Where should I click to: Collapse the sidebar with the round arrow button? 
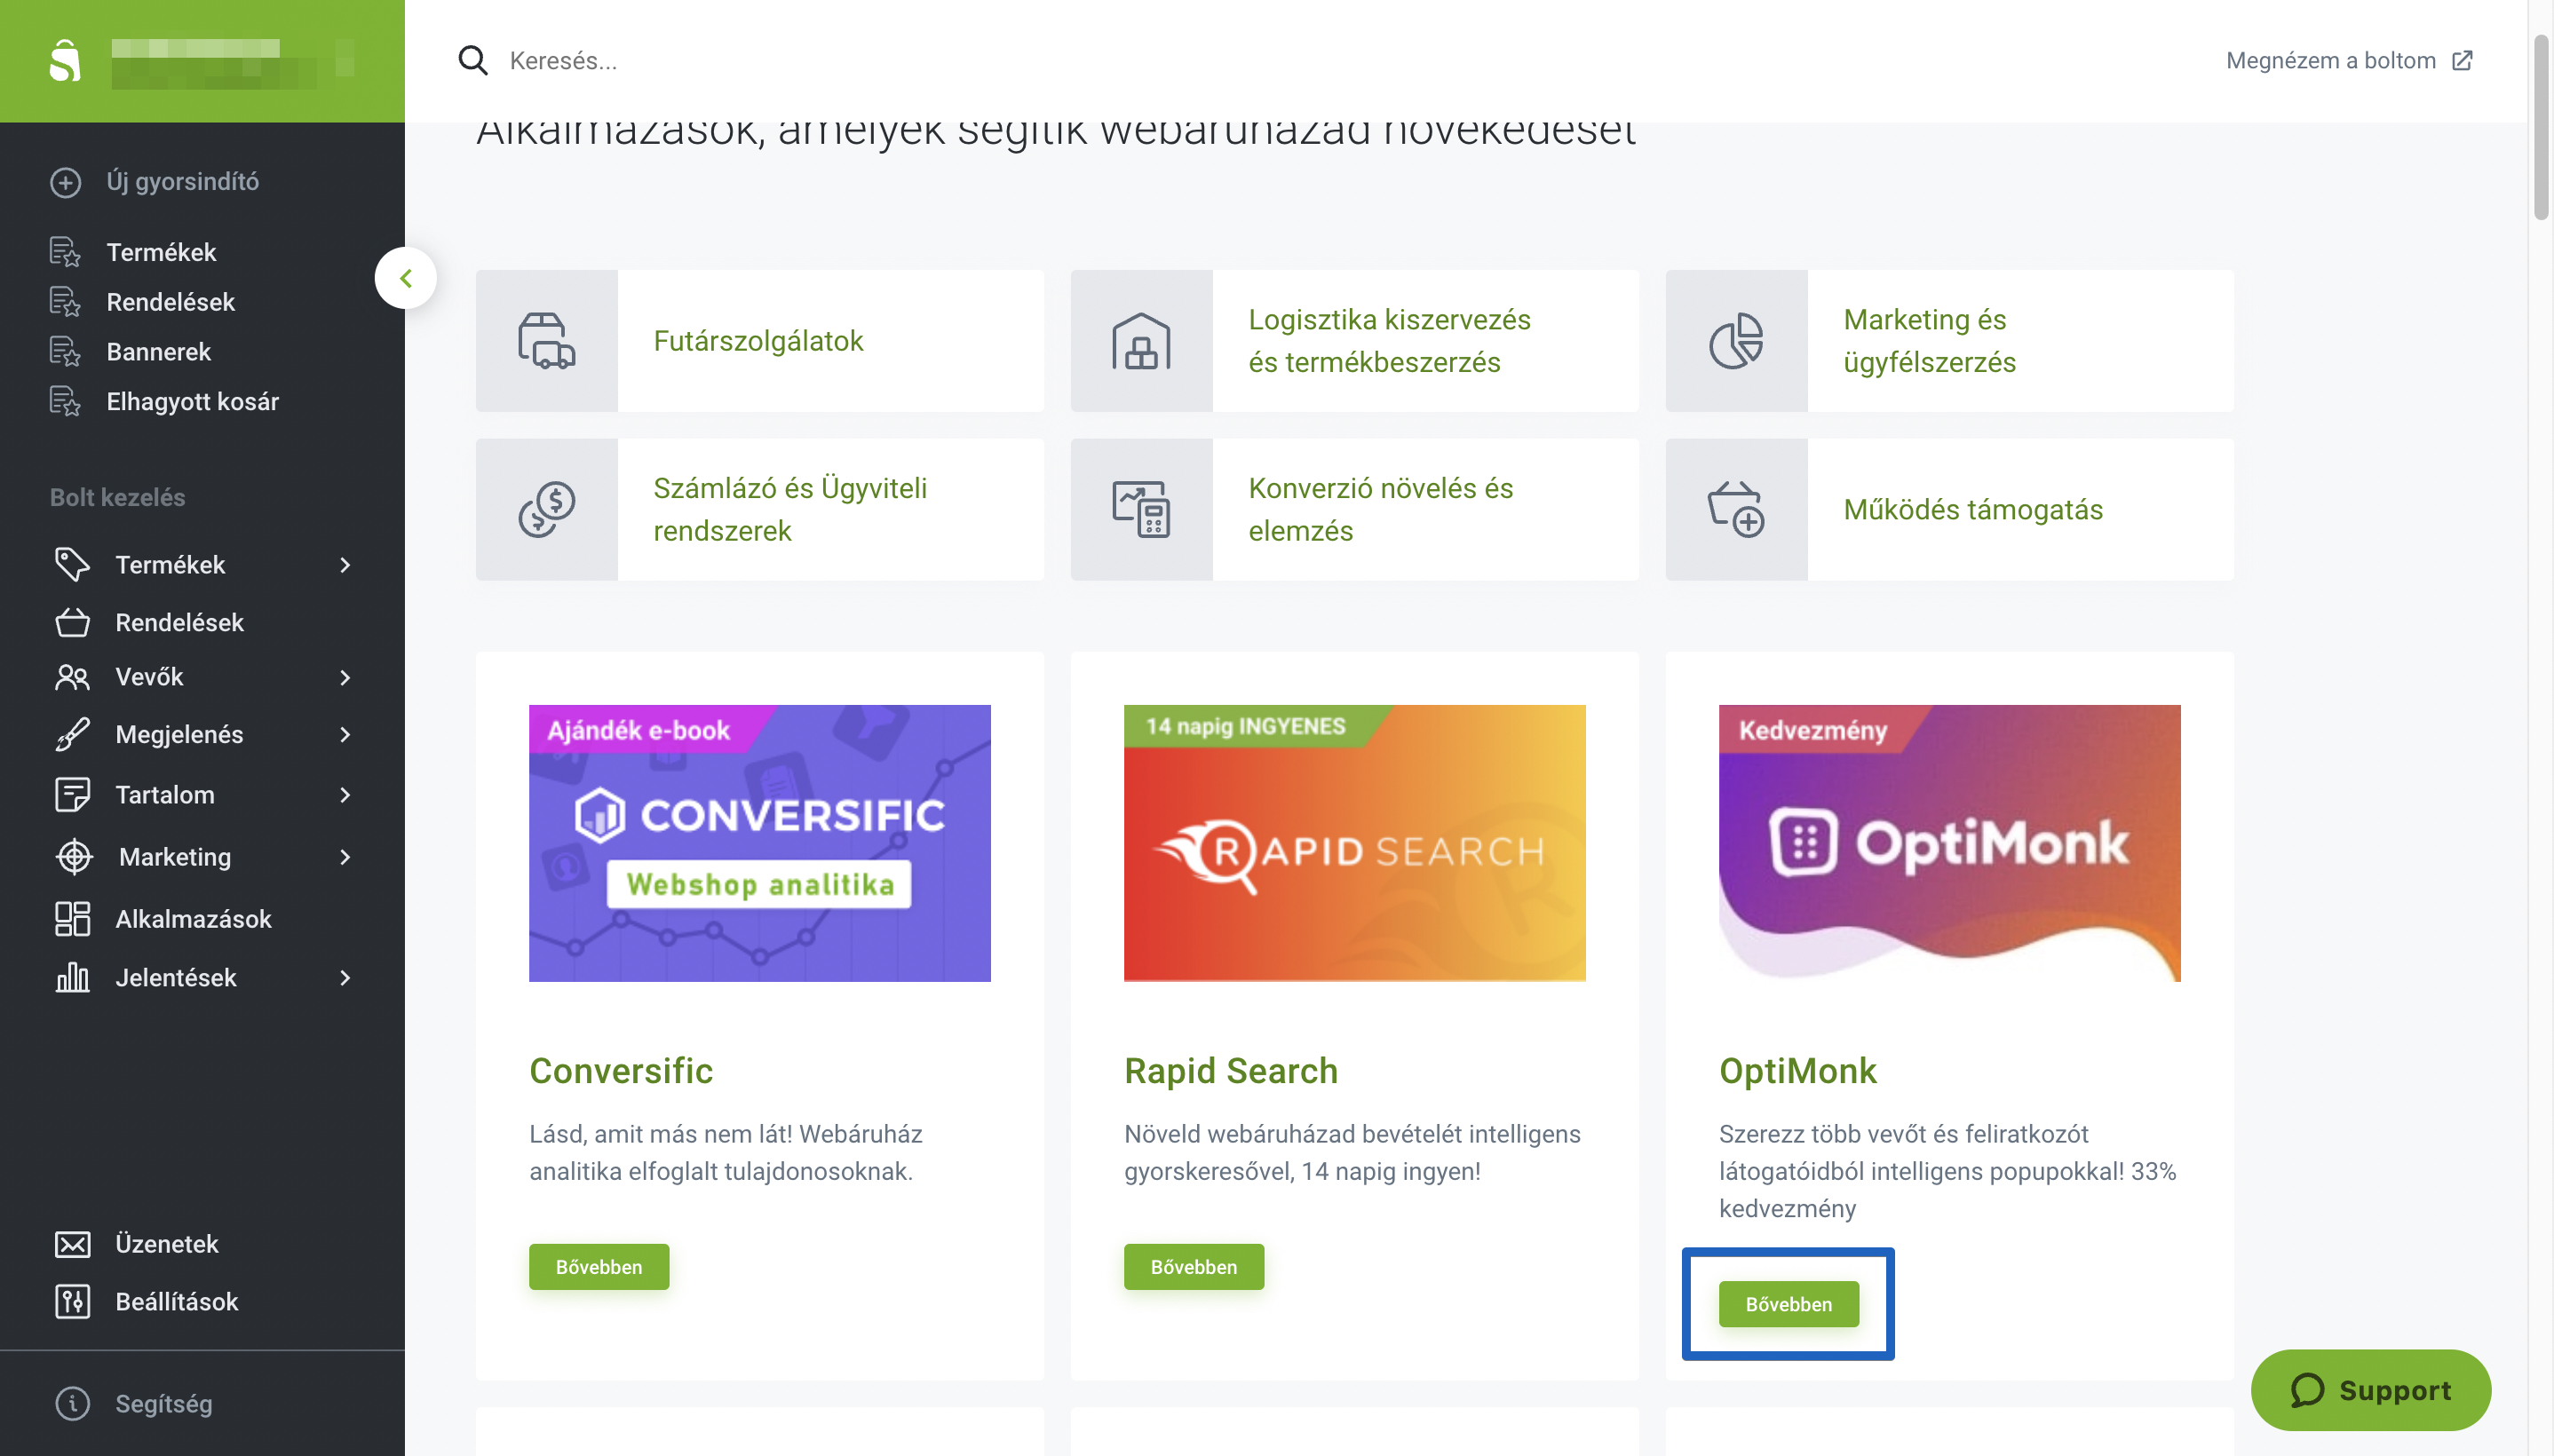[x=406, y=278]
